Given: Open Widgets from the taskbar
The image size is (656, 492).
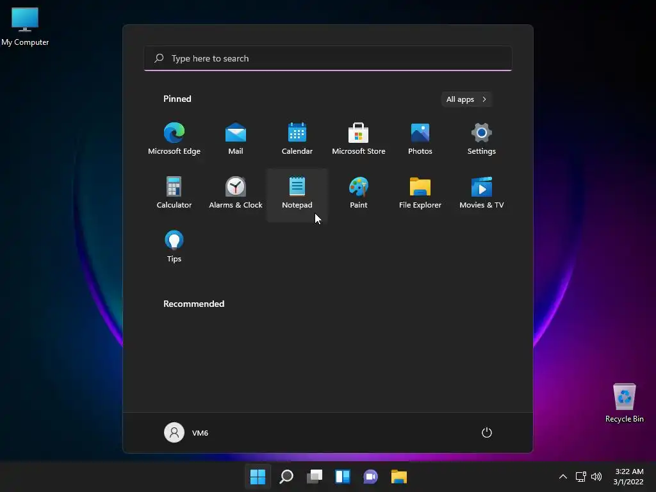Looking at the screenshot, I should point(343,477).
